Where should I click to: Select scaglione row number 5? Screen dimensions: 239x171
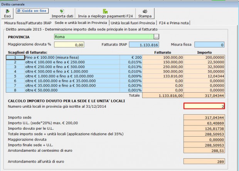coord(15,76)
